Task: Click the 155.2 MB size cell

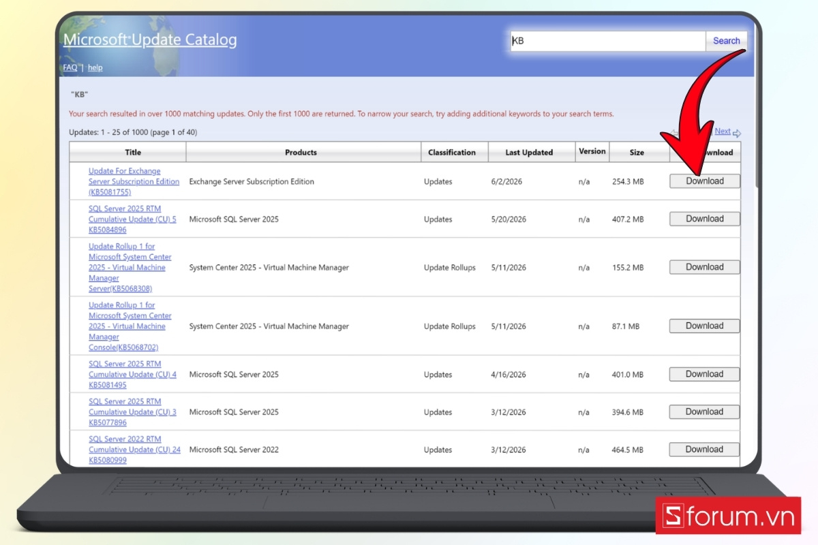Action: [x=628, y=268]
